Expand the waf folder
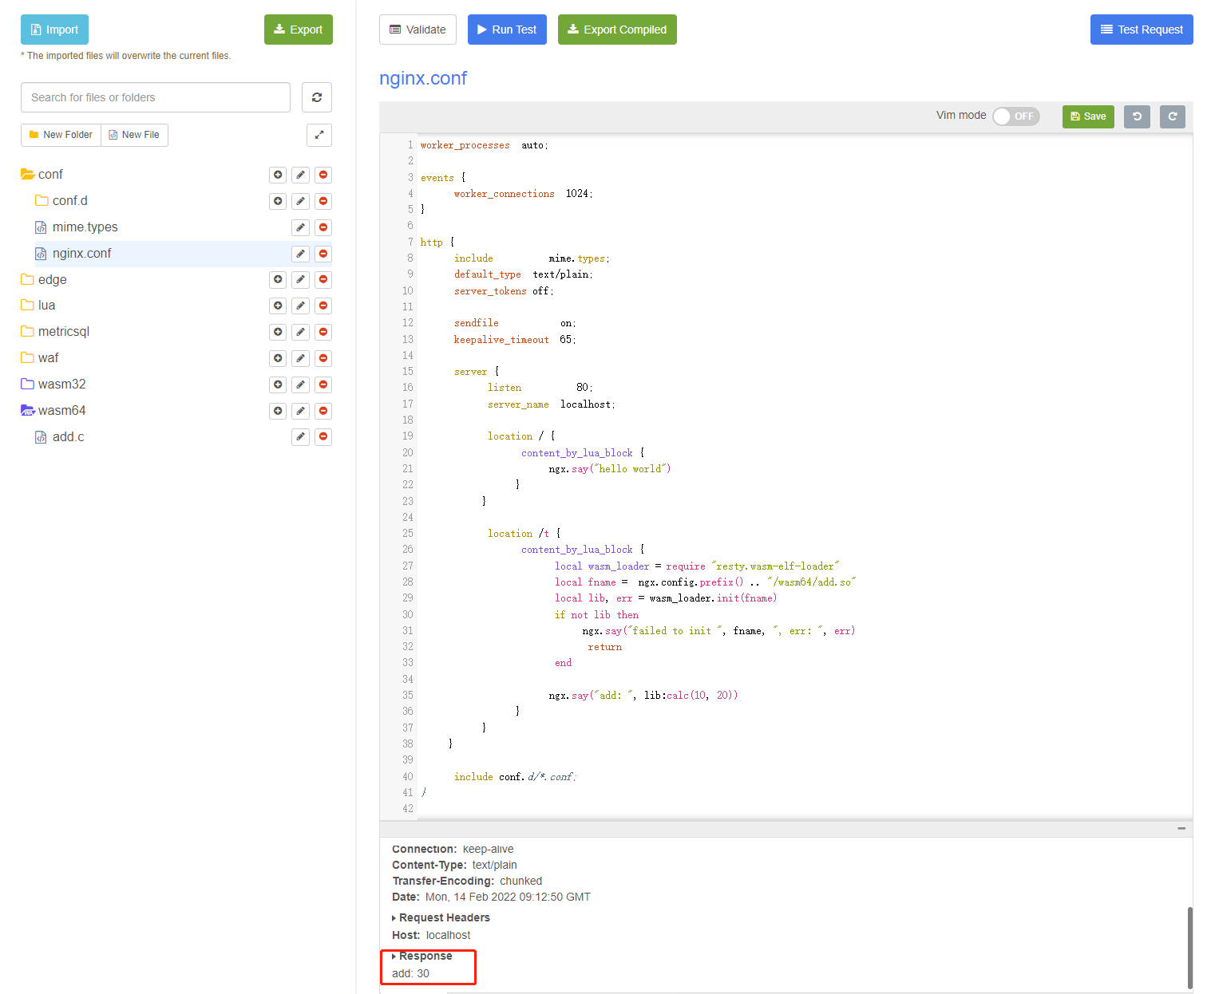 [40, 358]
